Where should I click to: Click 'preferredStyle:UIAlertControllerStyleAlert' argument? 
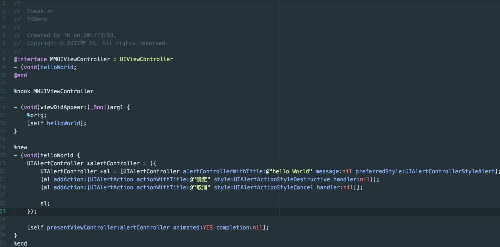425,171
